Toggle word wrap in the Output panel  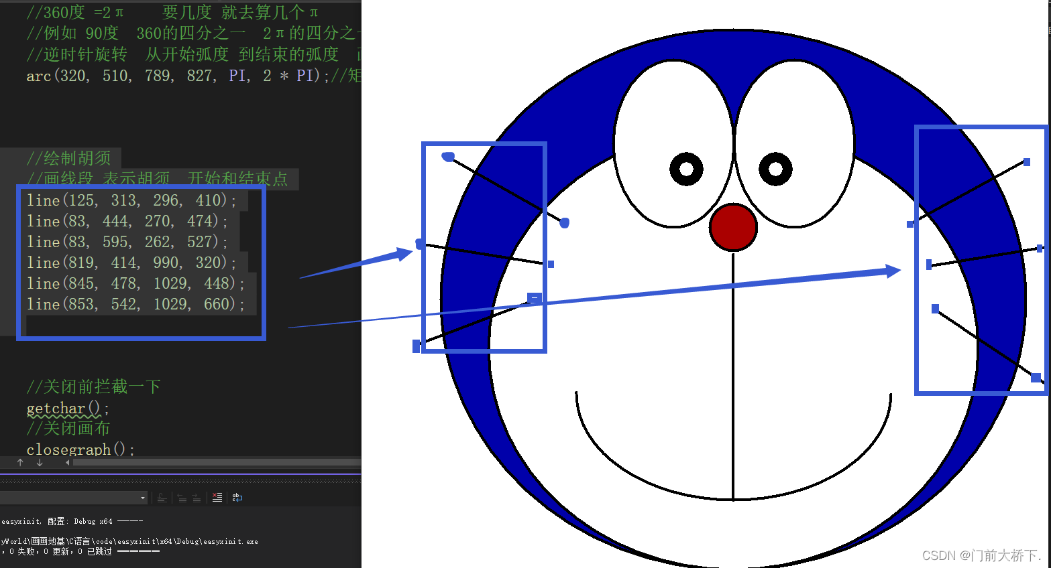click(237, 497)
